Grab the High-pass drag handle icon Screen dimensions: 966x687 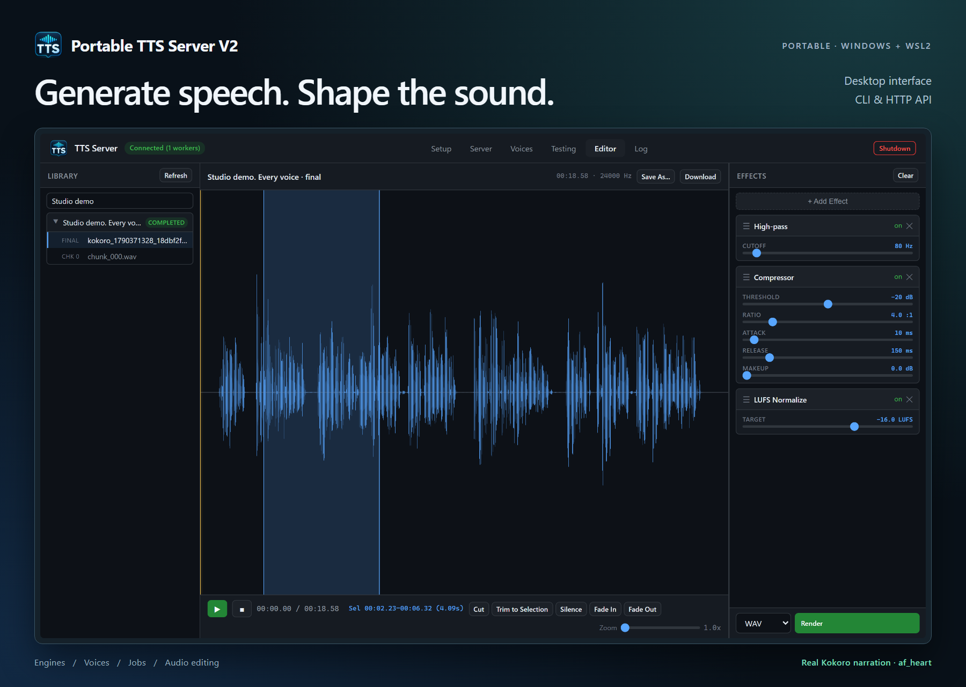click(746, 226)
